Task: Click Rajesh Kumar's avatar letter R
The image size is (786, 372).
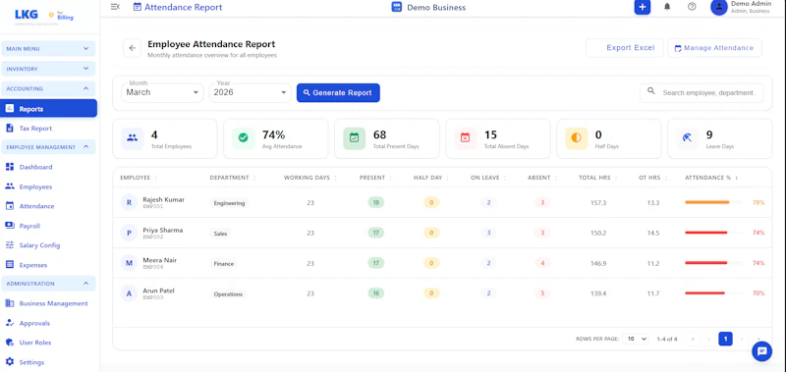Action: point(129,203)
